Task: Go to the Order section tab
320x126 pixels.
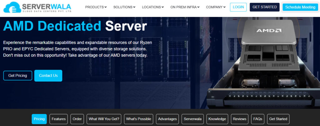Action: pyautogui.click(x=77, y=119)
